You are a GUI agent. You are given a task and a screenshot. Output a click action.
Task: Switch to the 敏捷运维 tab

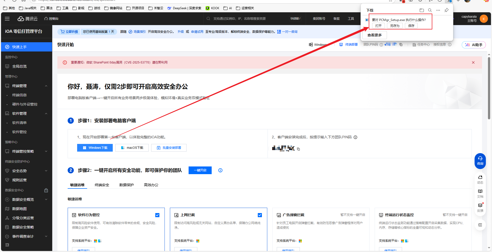click(77, 185)
